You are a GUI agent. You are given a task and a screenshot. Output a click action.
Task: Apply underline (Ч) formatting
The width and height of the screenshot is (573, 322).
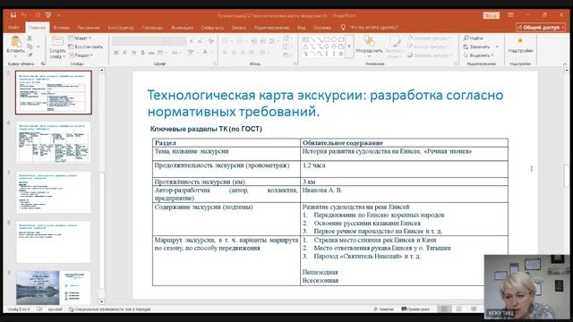133,53
